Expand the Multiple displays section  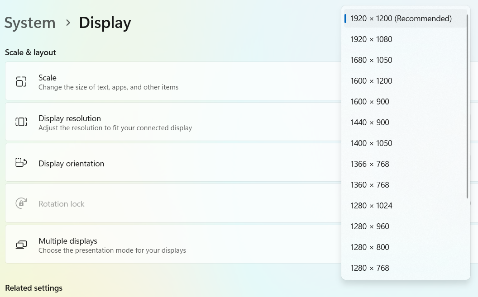point(173,245)
